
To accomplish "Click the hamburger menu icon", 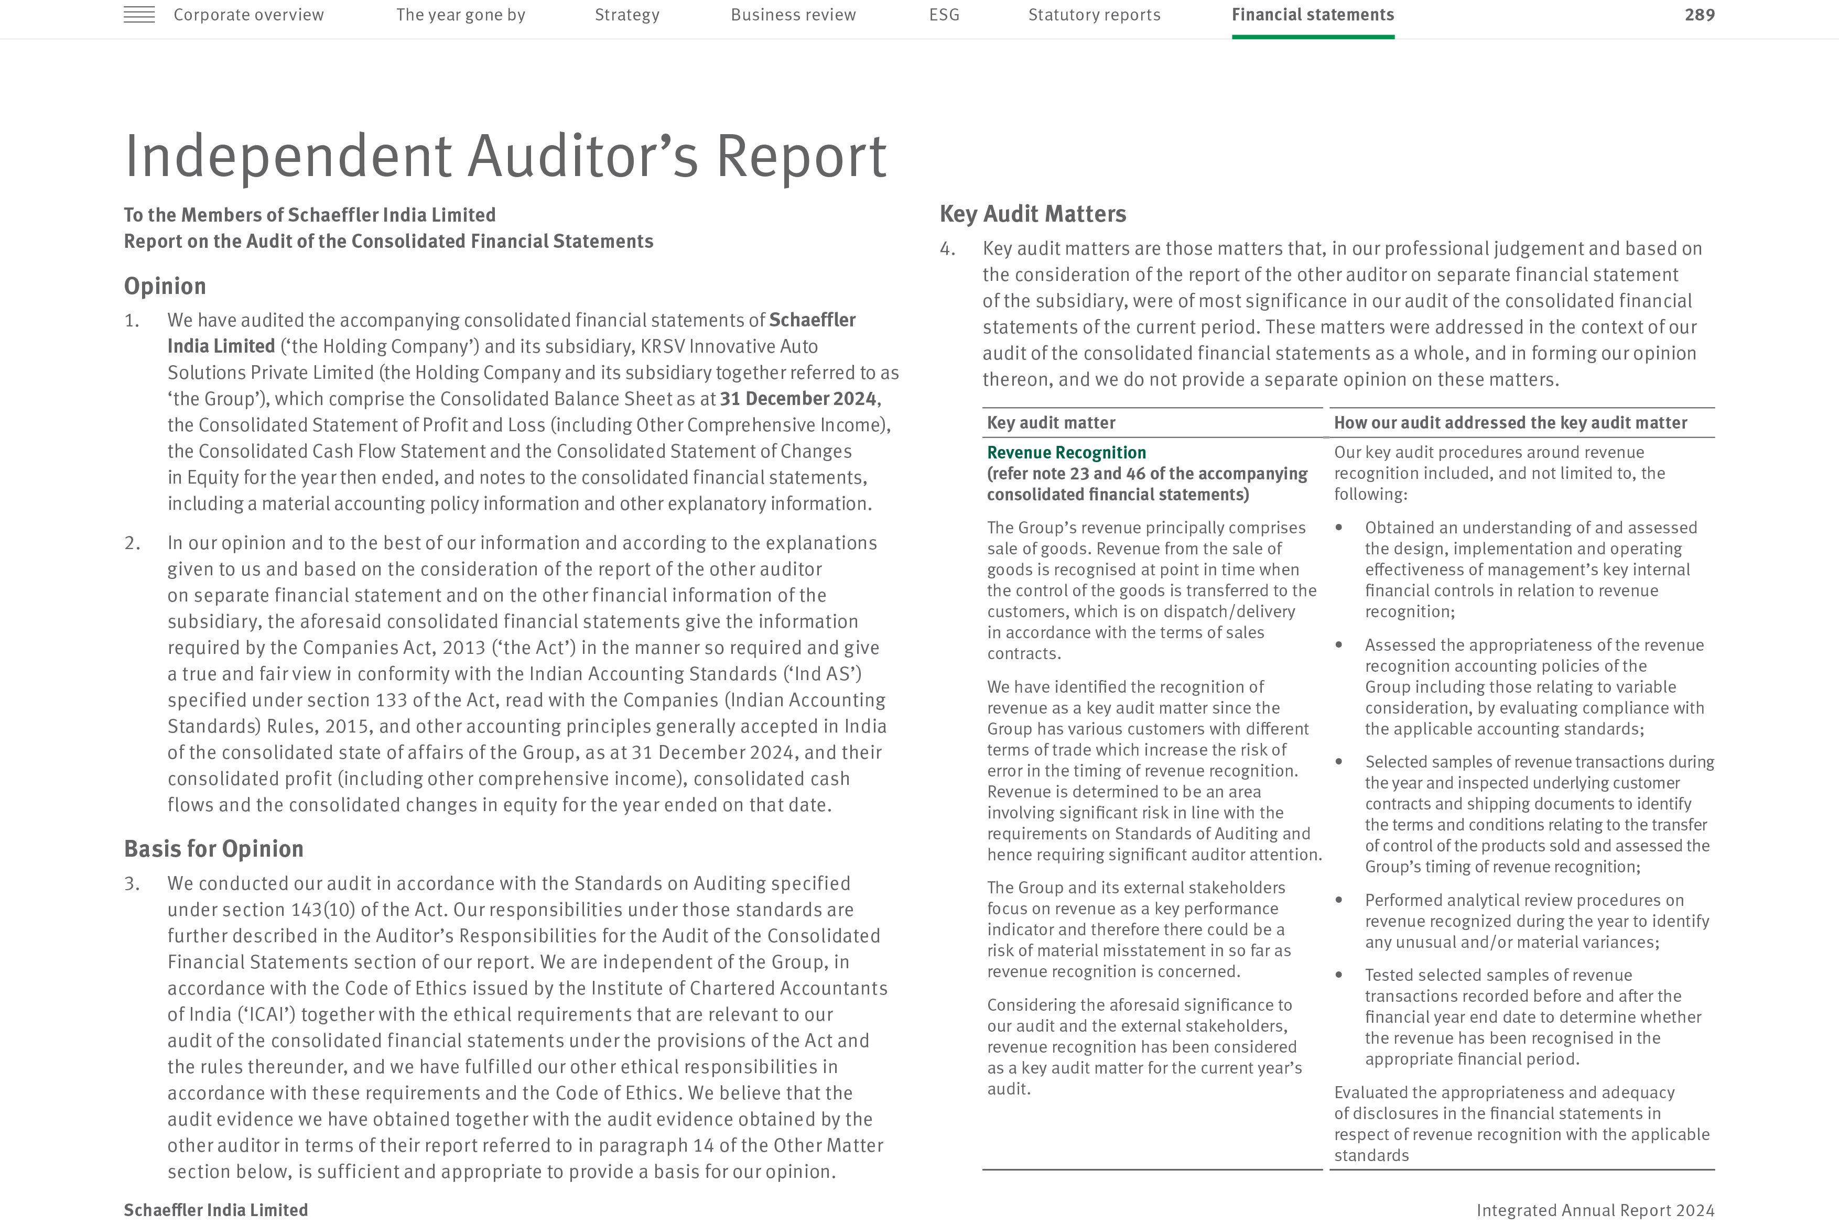I will click(139, 15).
